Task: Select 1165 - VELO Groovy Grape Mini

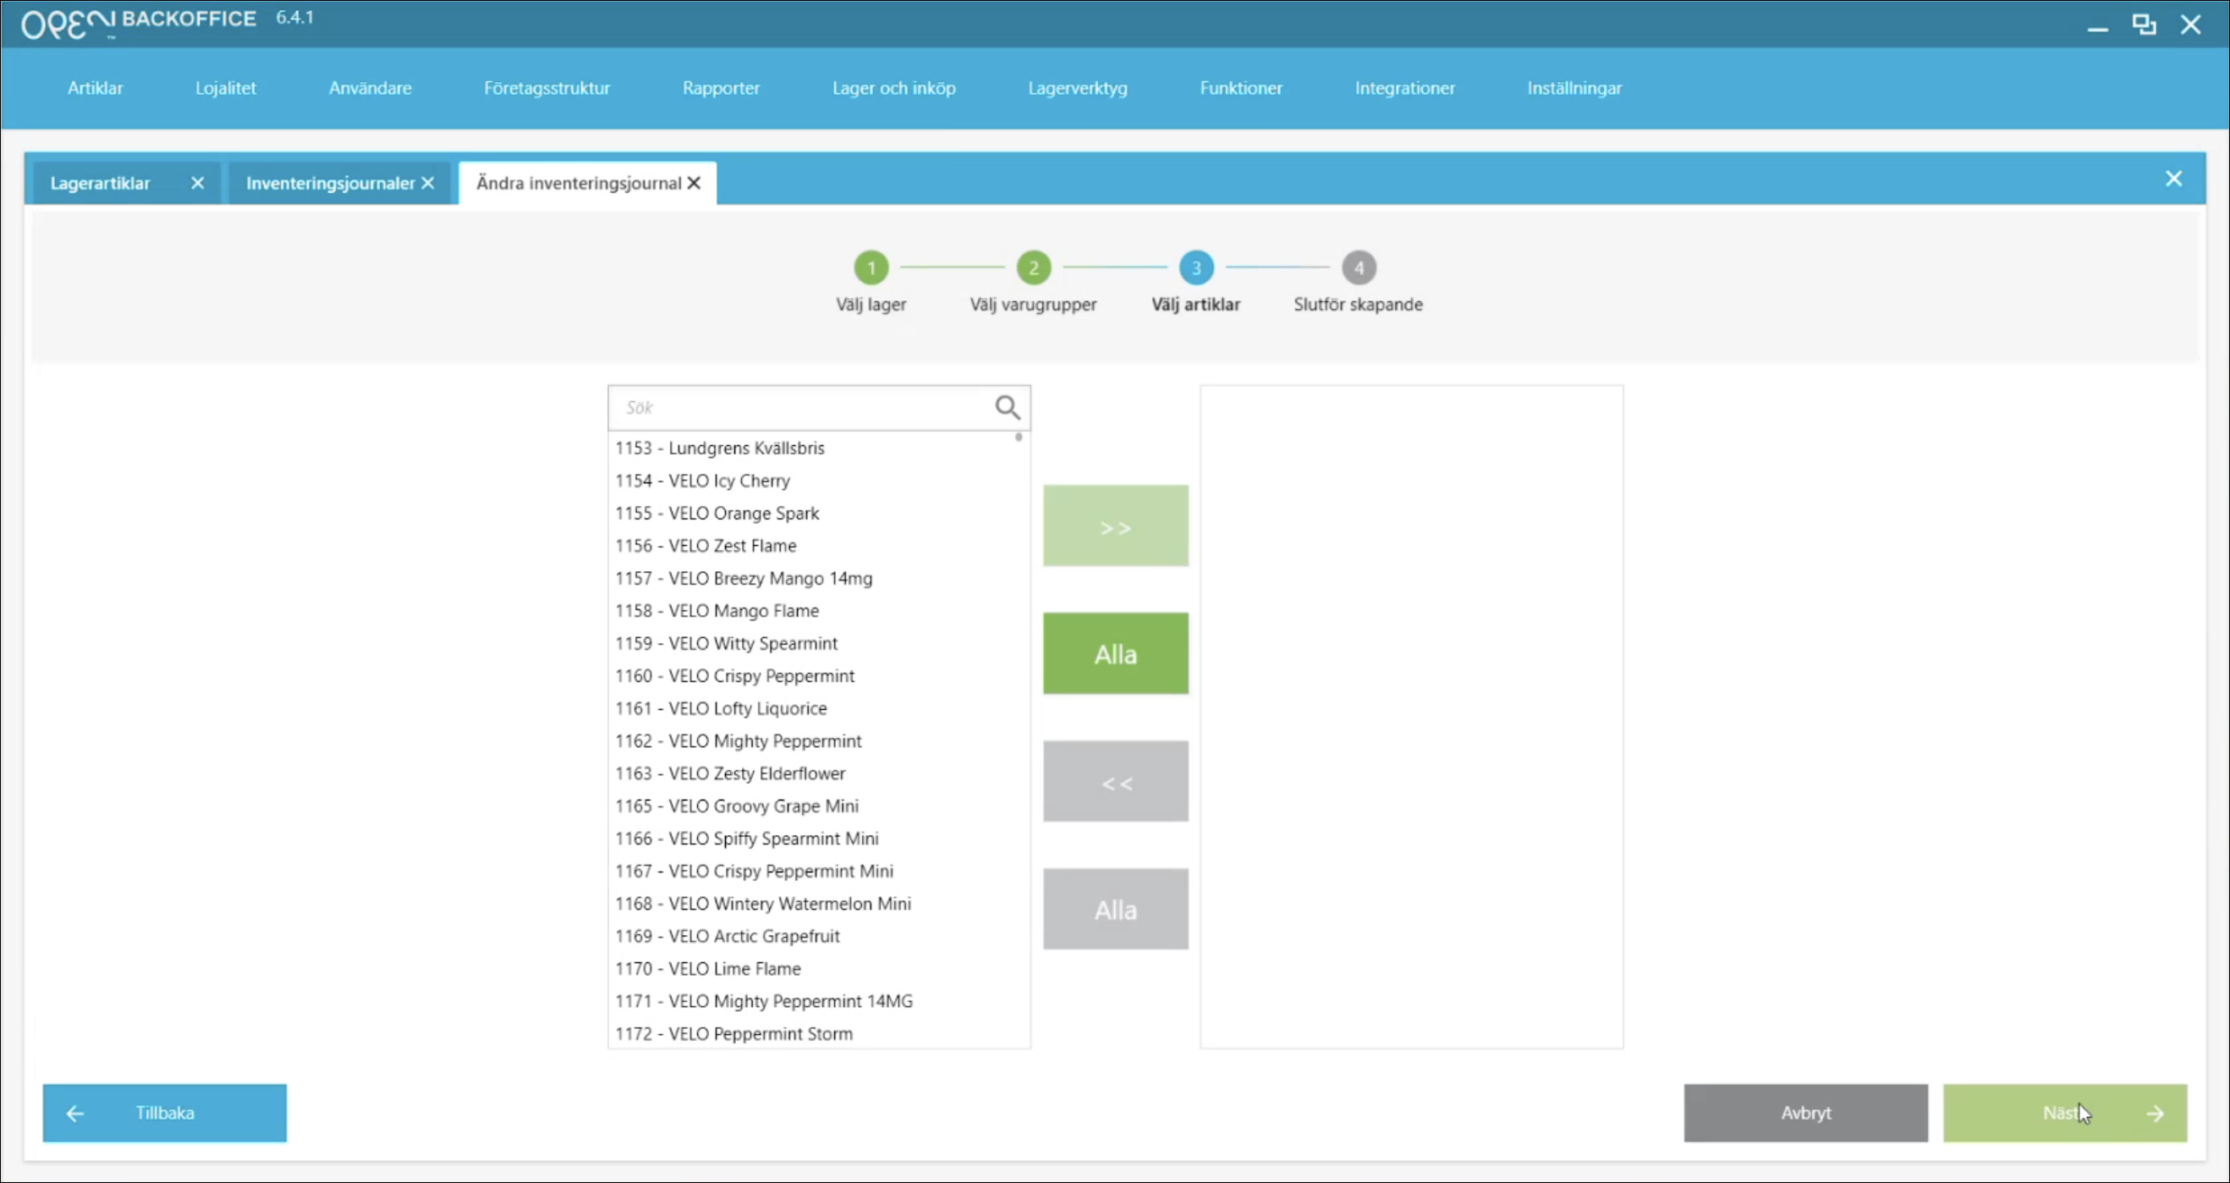Action: coord(818,806)
